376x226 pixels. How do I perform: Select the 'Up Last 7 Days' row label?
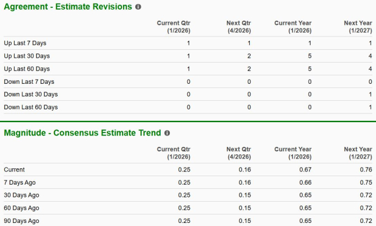tap(25, 43)
